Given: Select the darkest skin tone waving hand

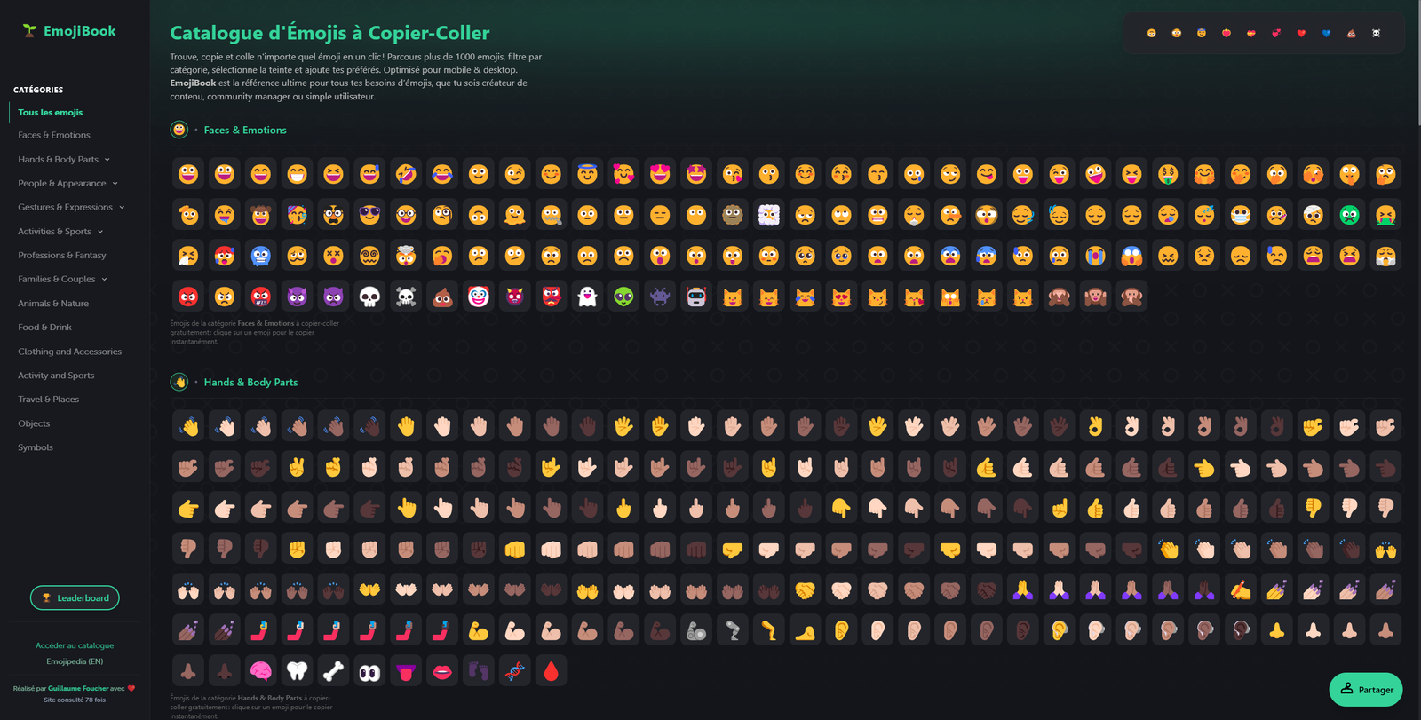Looking at the screenshot, I should 369,426.
